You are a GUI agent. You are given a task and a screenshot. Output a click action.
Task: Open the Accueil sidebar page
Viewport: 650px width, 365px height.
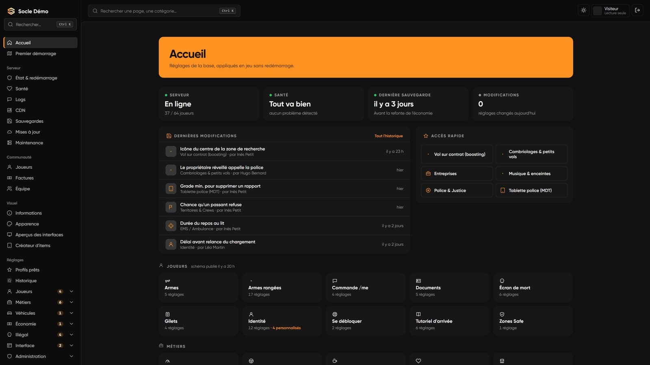click(x=40, y=43)
